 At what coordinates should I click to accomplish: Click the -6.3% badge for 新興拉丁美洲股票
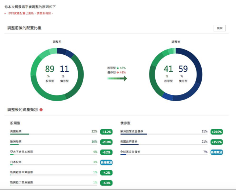106,183
